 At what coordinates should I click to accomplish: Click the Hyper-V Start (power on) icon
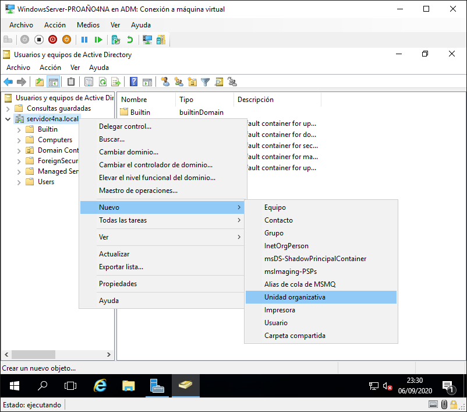[24, 40]
